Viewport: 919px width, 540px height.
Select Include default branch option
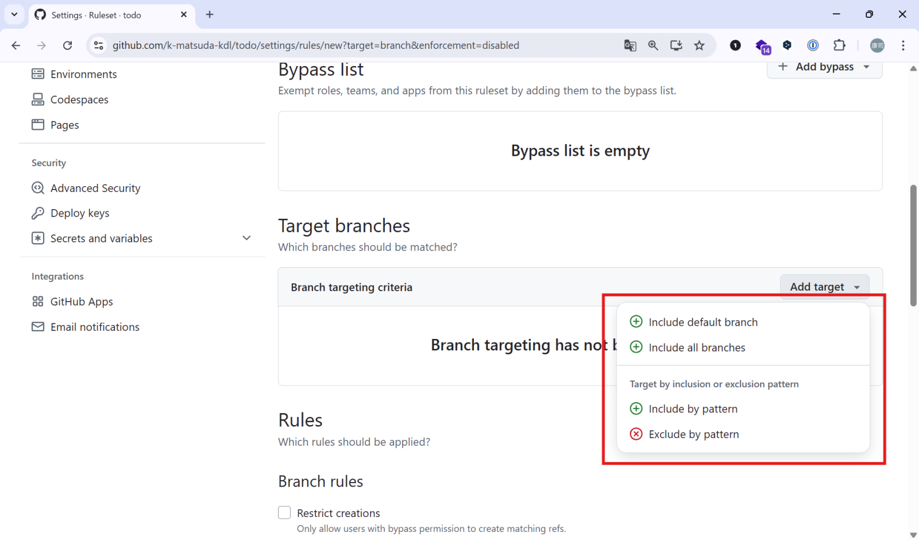(x=702, y=322)
